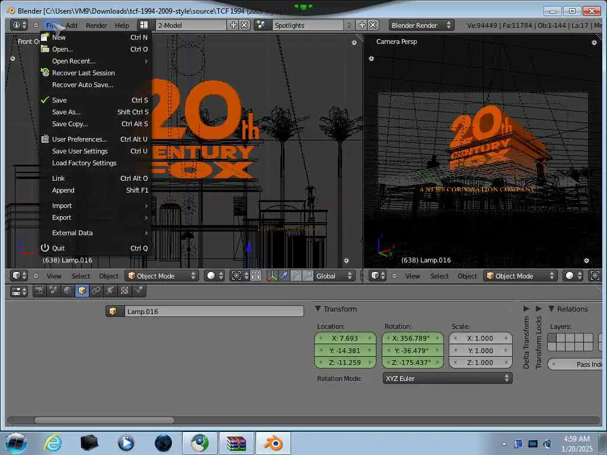The width and height of the screenshot is (607, 455).
Task: Open XYZ Euler rotation mode dropdown
Action: pos(448,379)
